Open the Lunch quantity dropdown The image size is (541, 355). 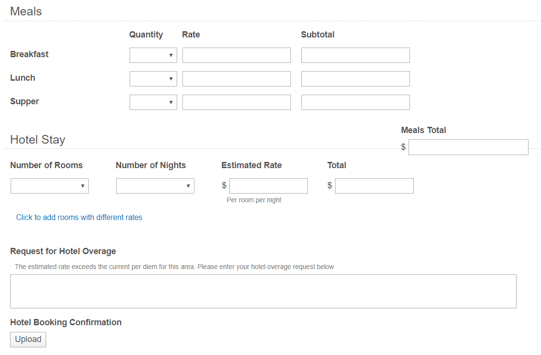153,79
